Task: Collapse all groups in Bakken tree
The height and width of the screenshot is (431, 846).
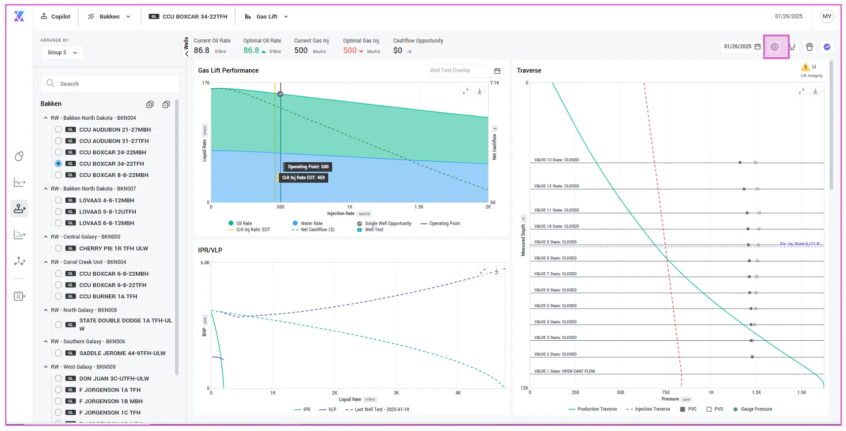Action: click(166, 104)
